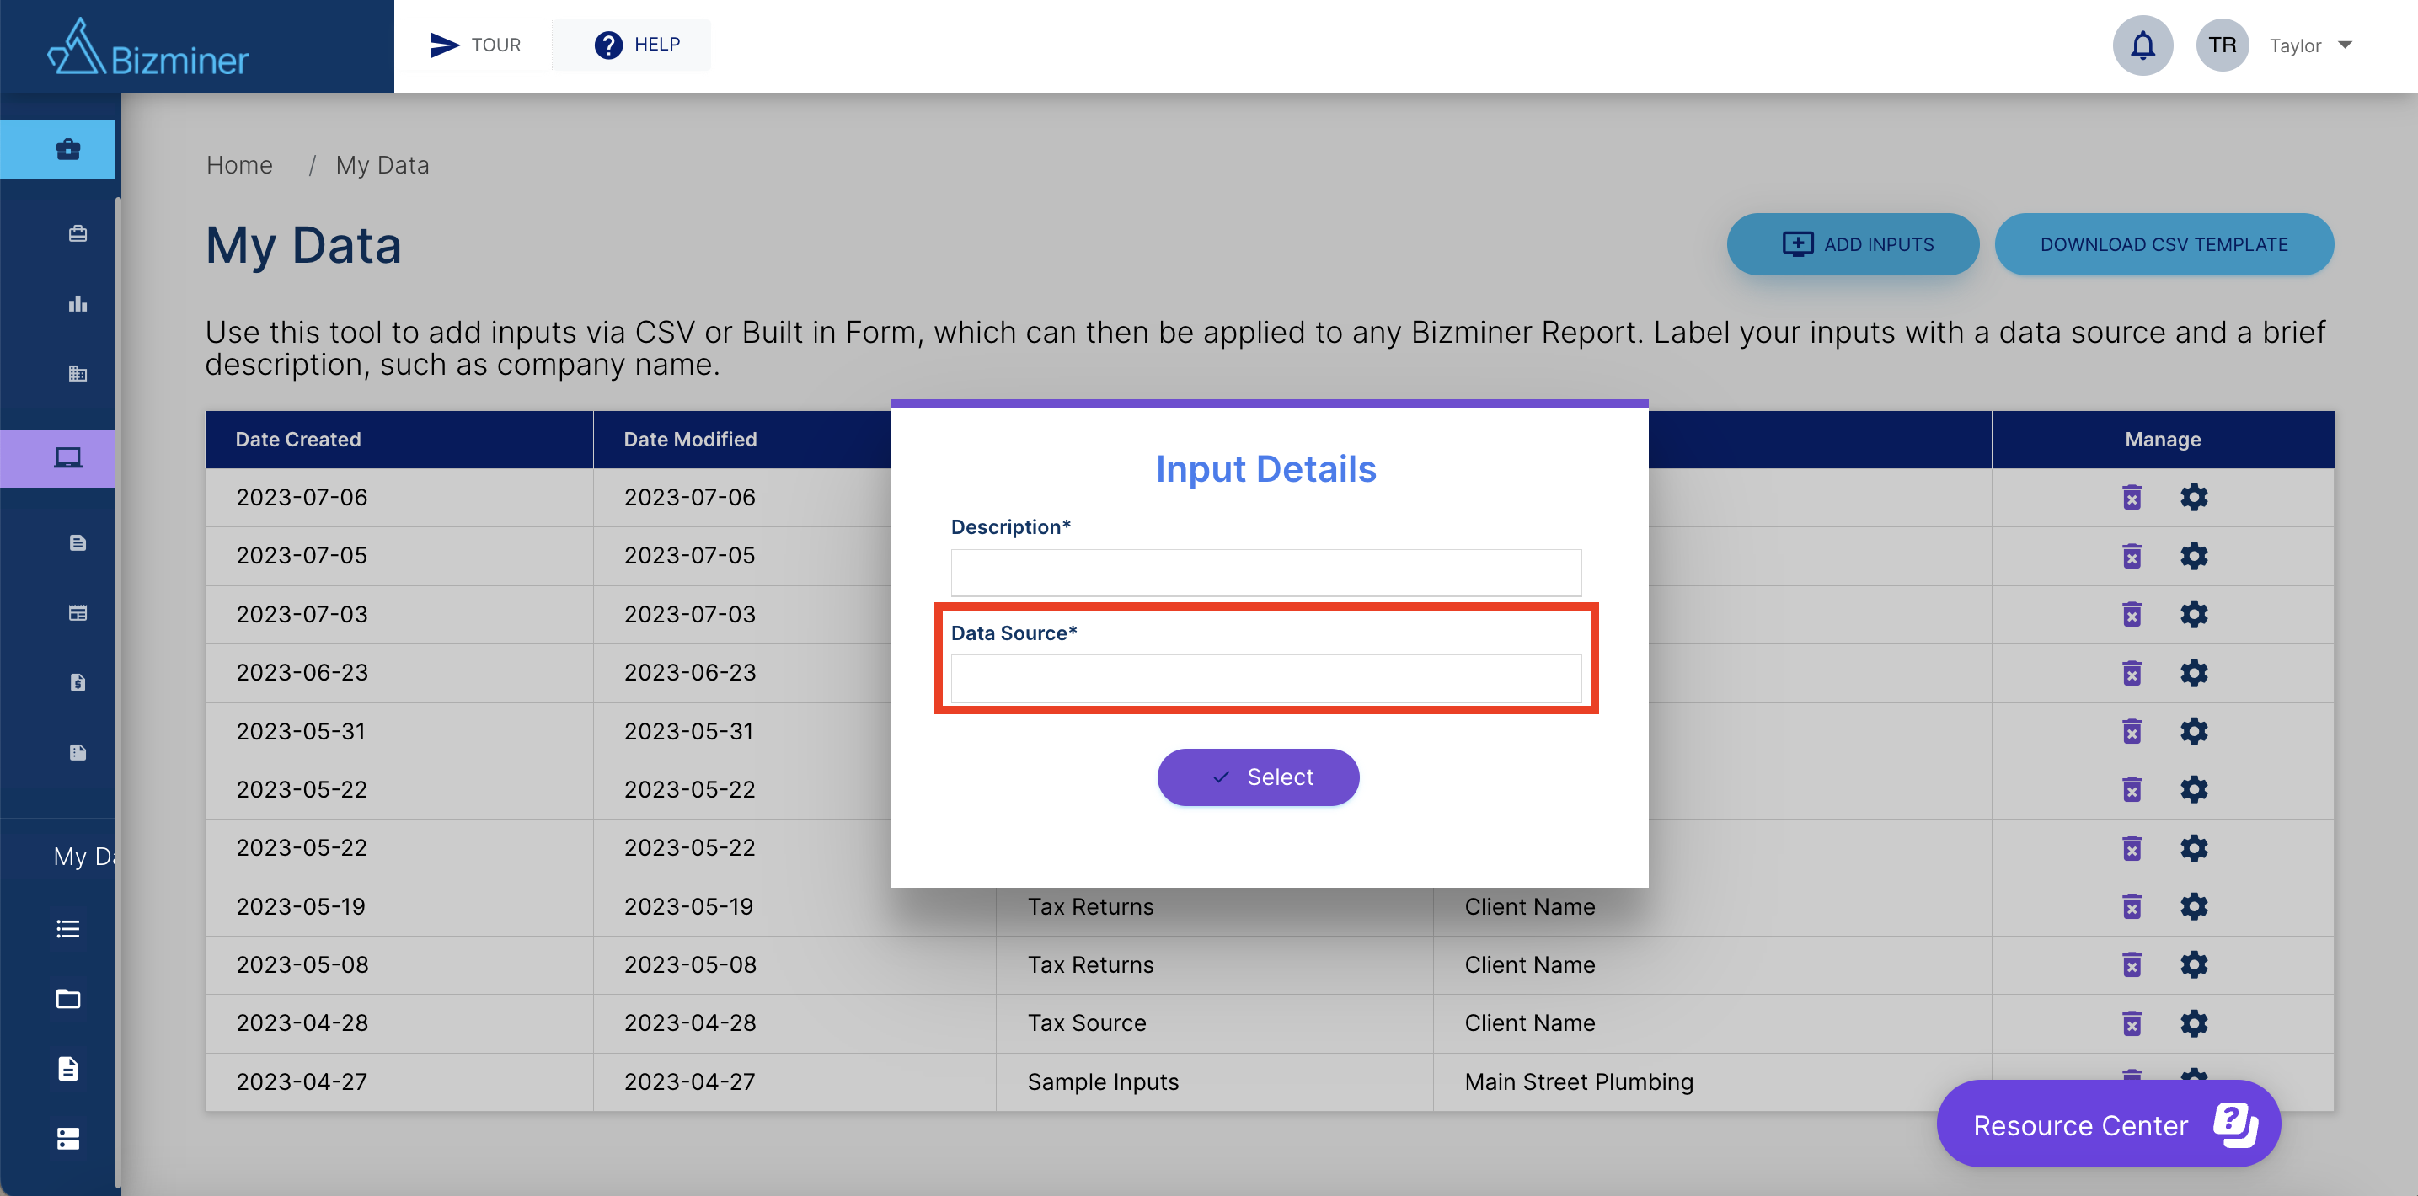Expand the Taylor account dropdown arrow
The height and width of the screenshot is (1196, 2418).
[2345, 45]
